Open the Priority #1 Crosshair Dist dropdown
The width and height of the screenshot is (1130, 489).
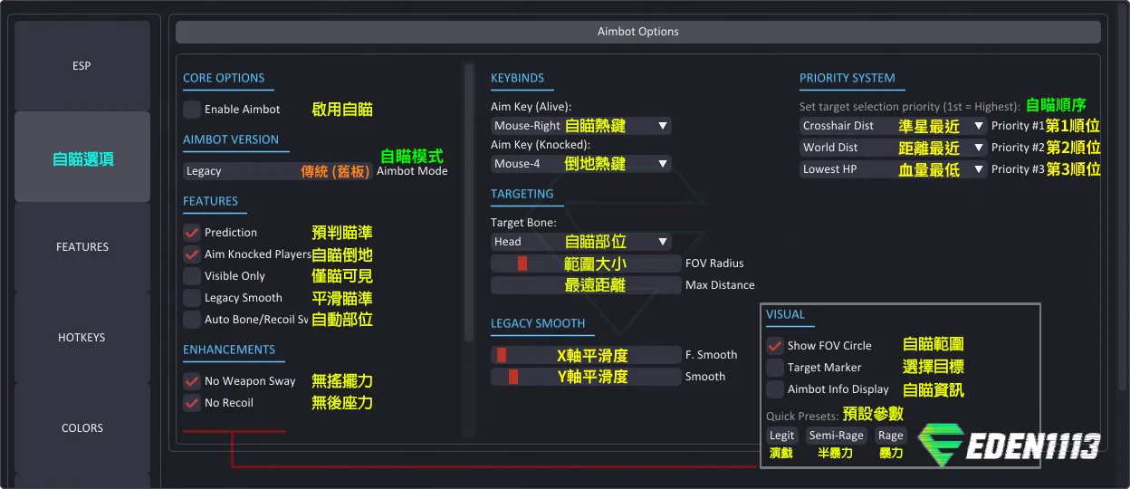pos(893,126)
